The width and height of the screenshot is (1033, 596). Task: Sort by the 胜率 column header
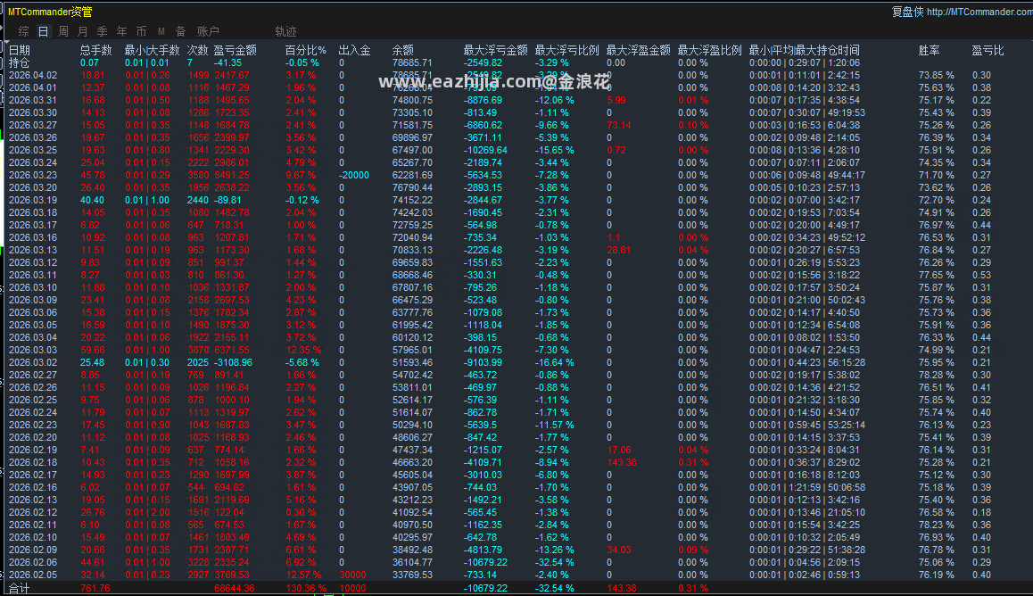(929, 50)
